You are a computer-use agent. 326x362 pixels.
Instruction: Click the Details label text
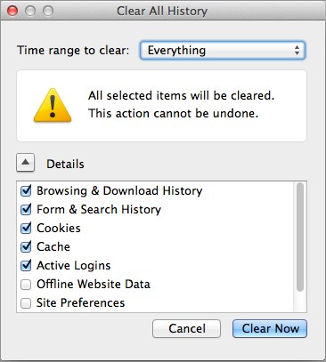65,164
